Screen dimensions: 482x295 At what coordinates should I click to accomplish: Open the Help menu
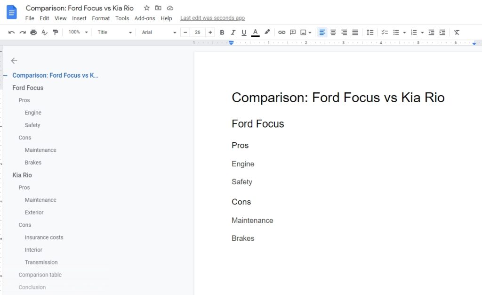166,18
